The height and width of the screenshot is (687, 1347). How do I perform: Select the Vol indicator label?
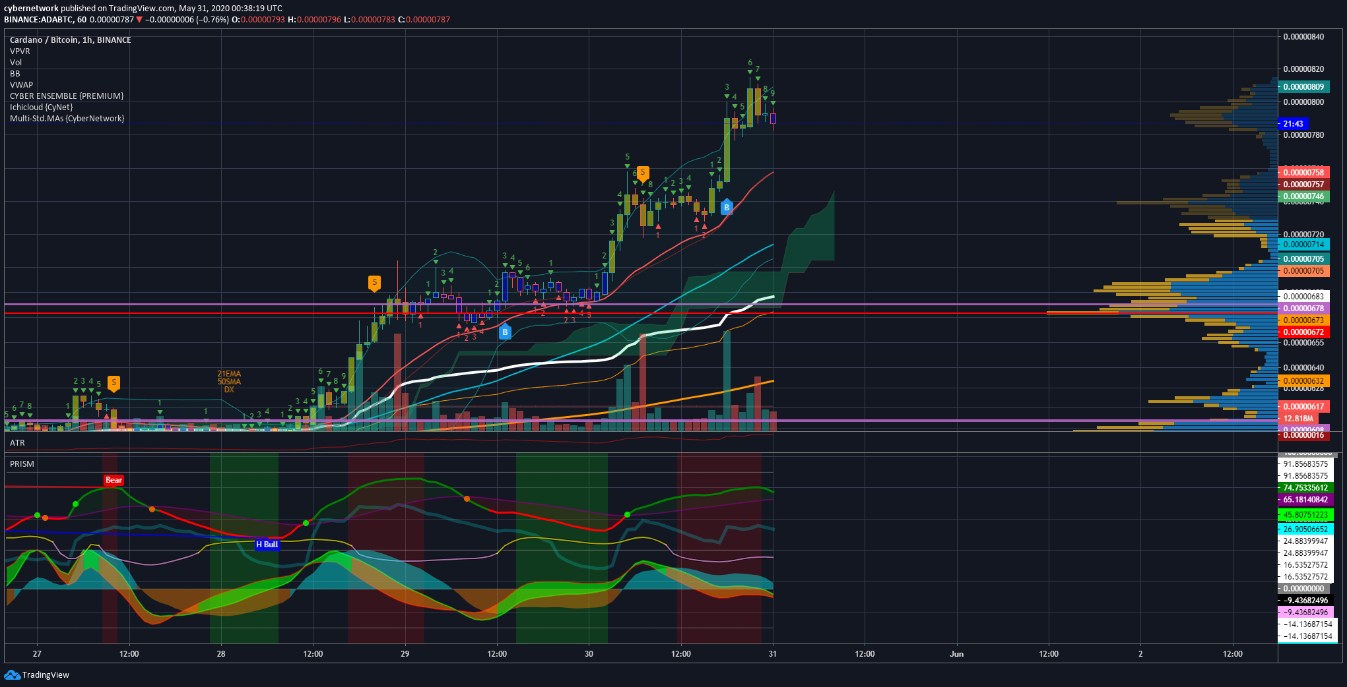pos(16,62)
